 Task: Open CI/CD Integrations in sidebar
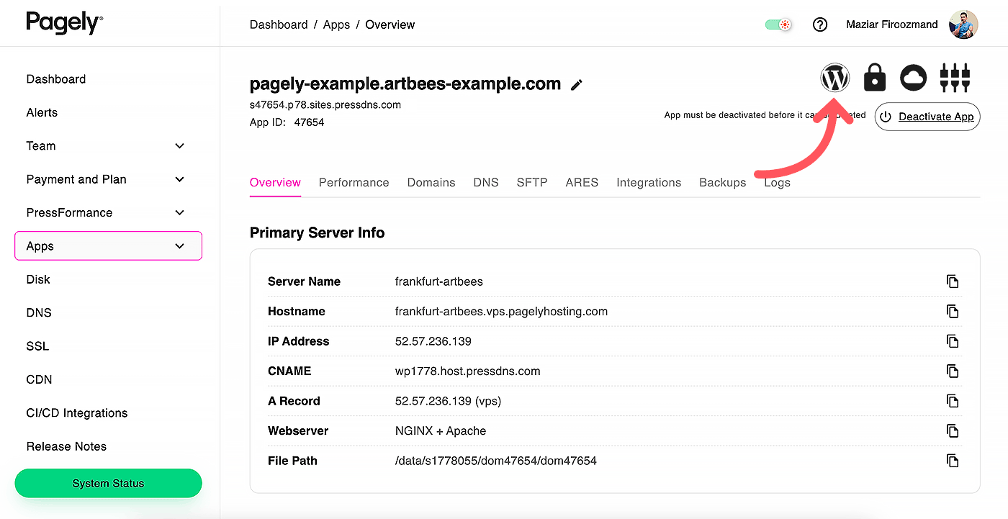(77, 413)
